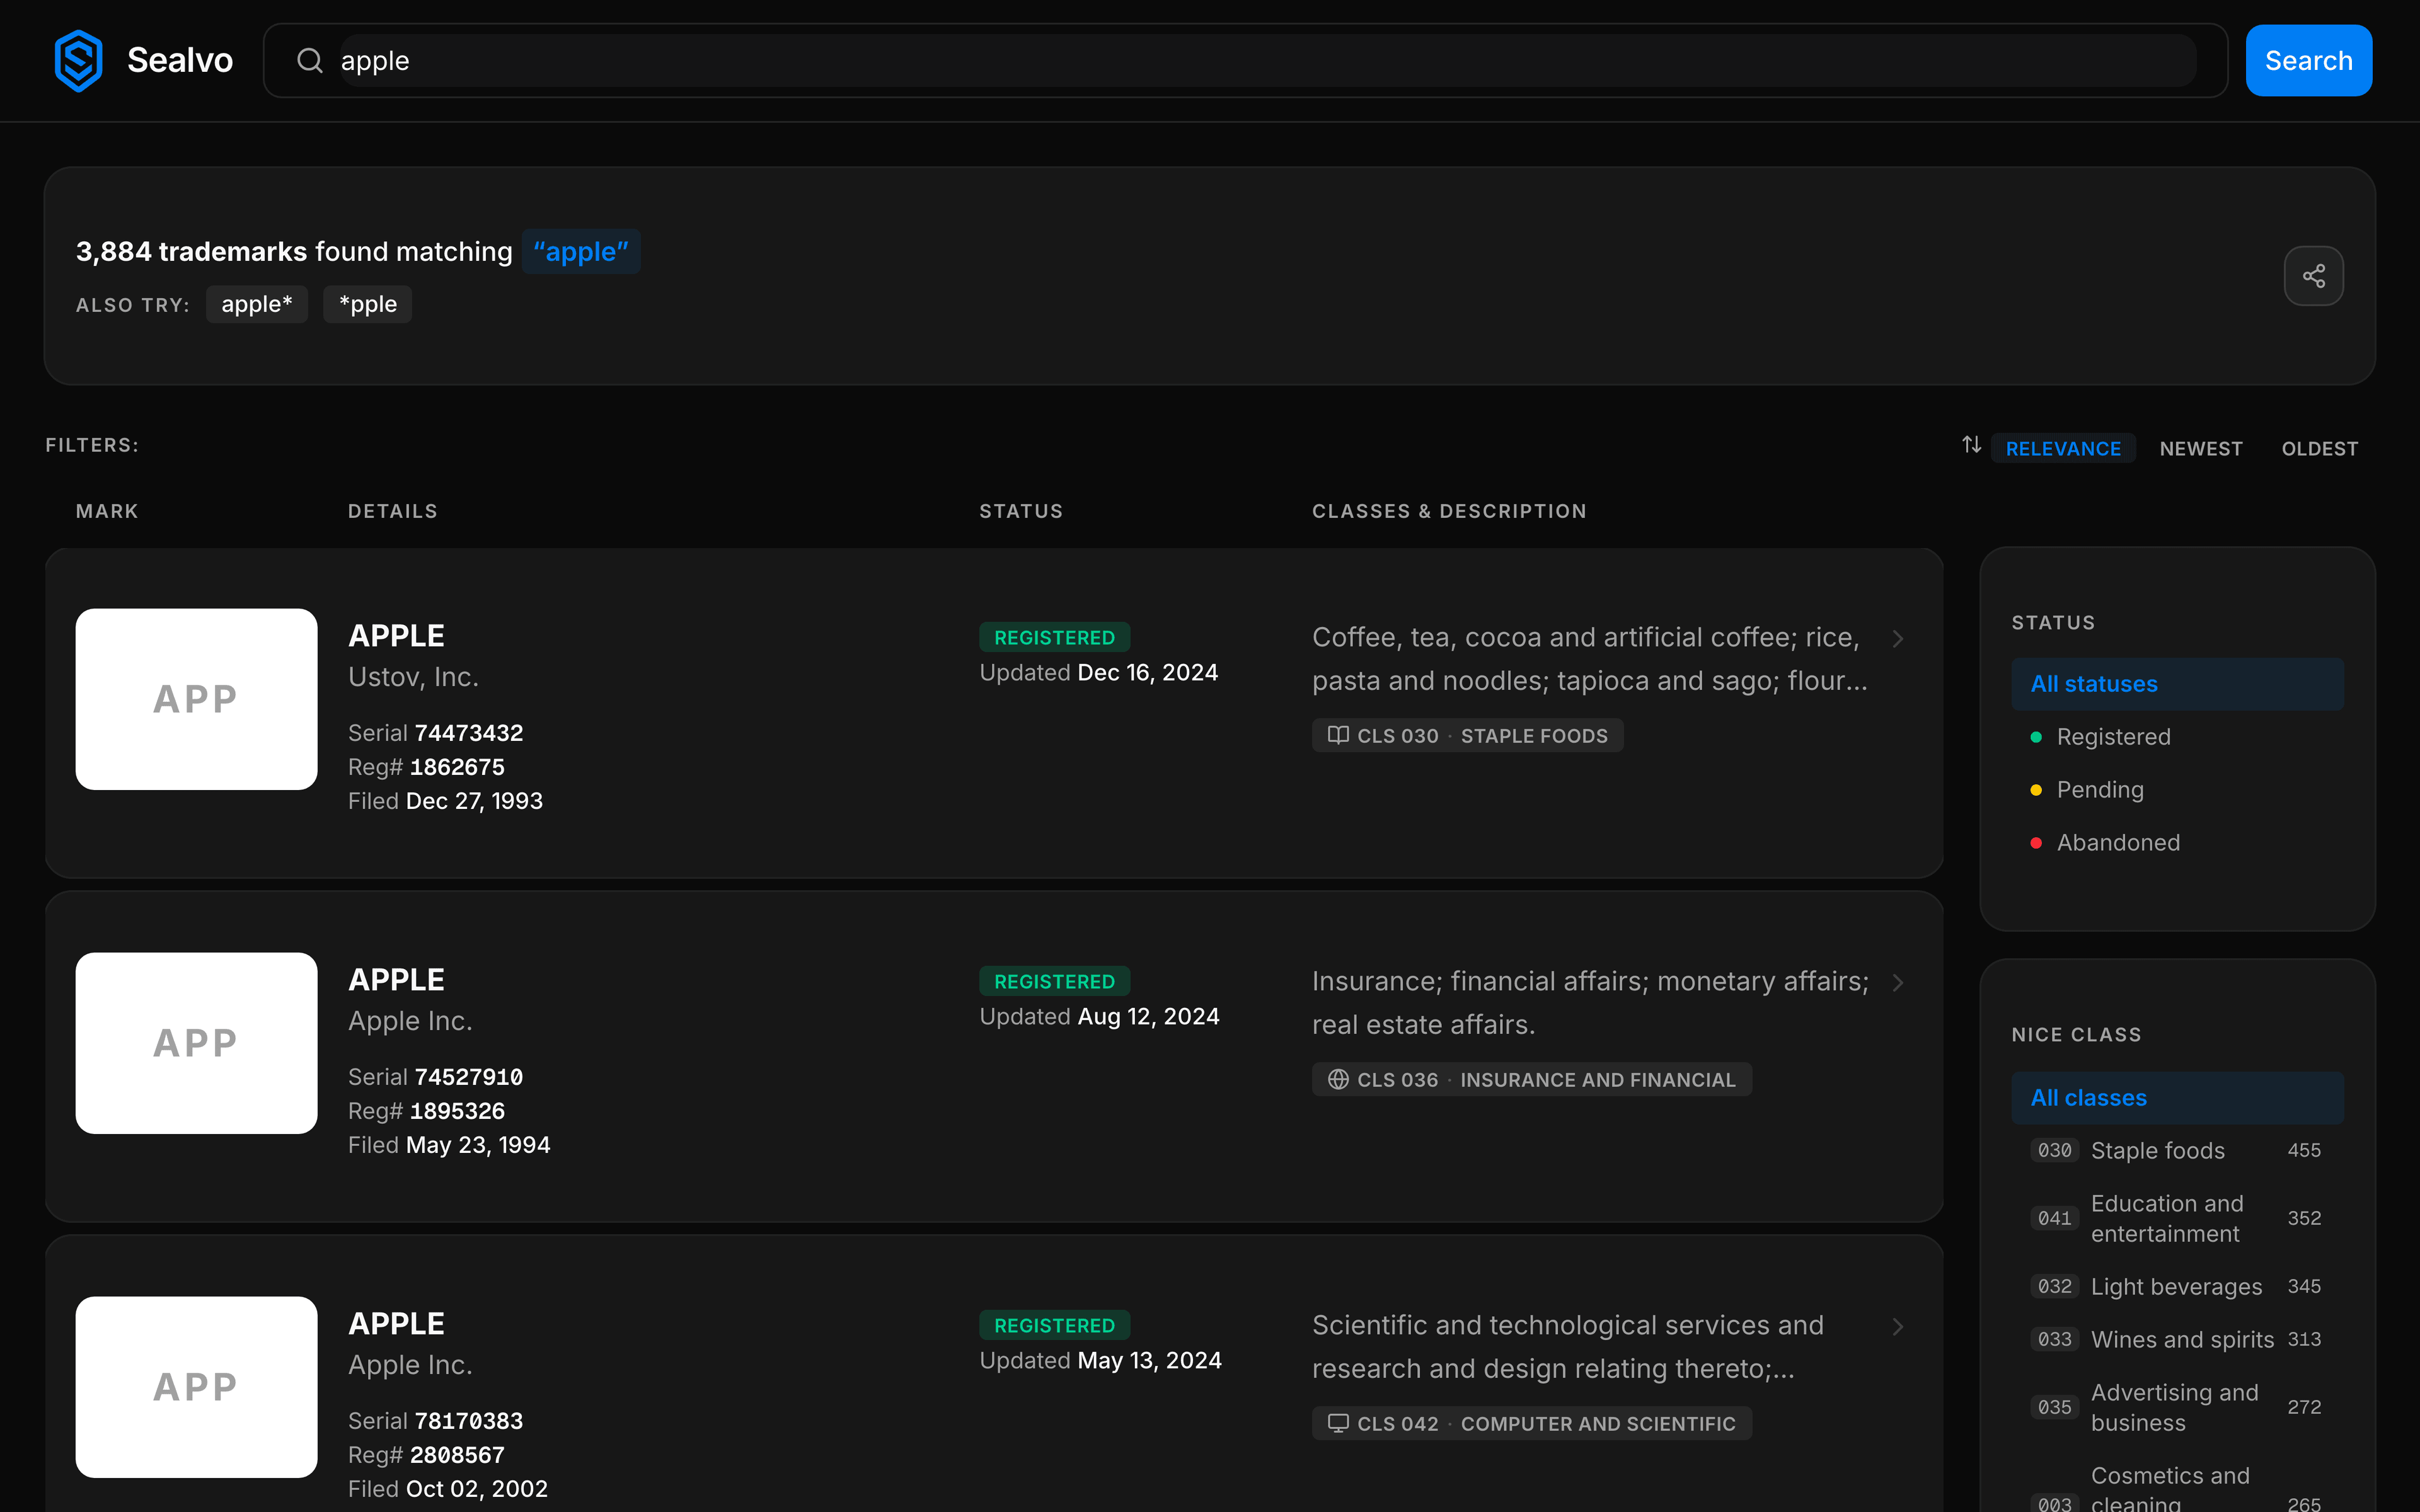Try the apple* suggestion chip
2420x1512 pixels.
[x=257, y=304]
